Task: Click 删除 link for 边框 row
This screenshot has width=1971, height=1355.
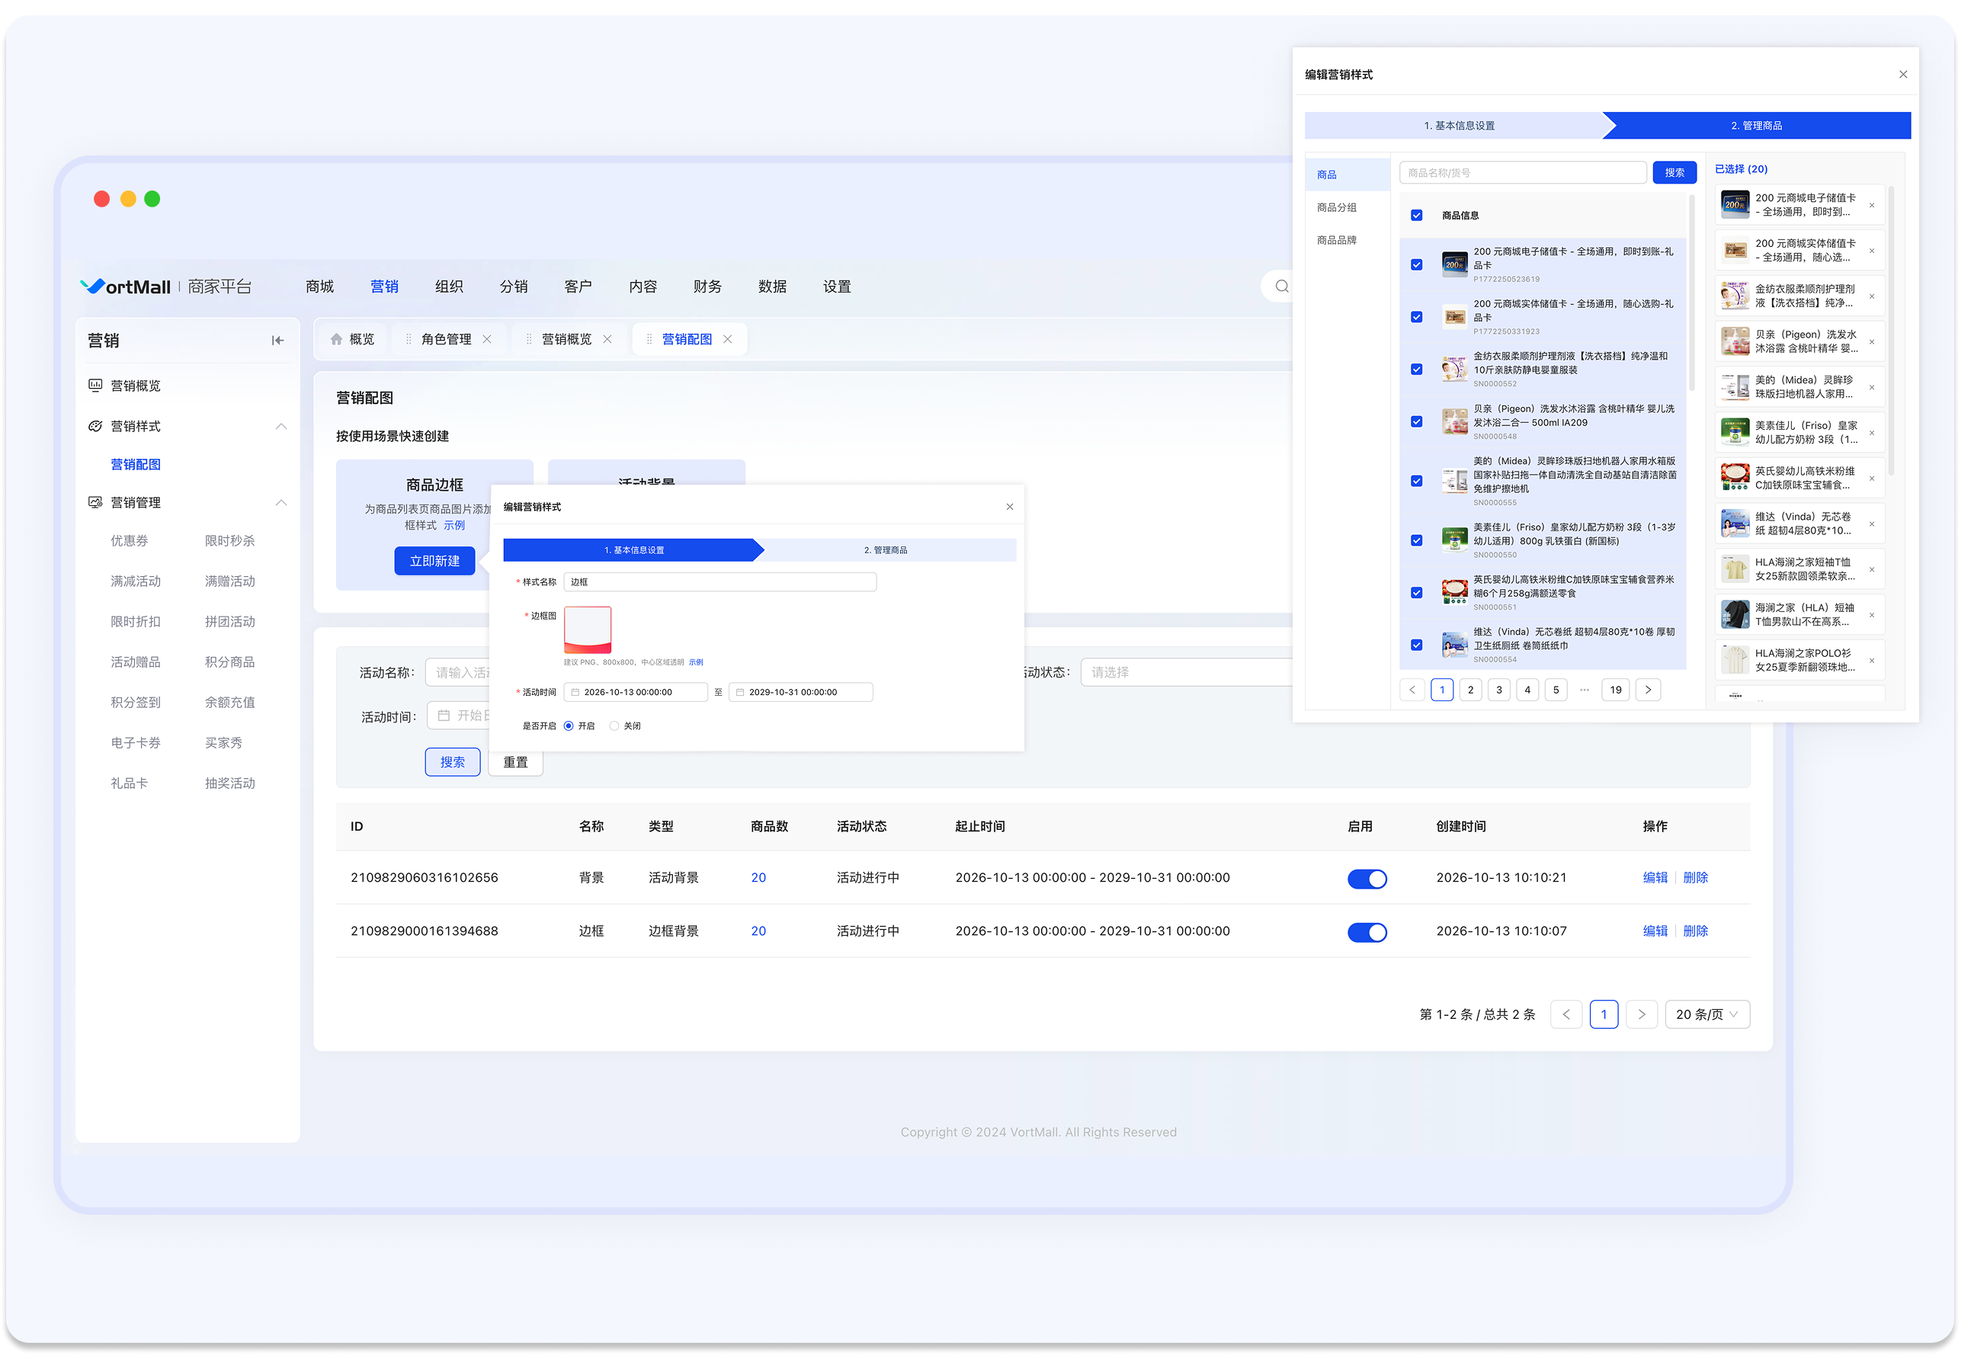Action: 1695,931
